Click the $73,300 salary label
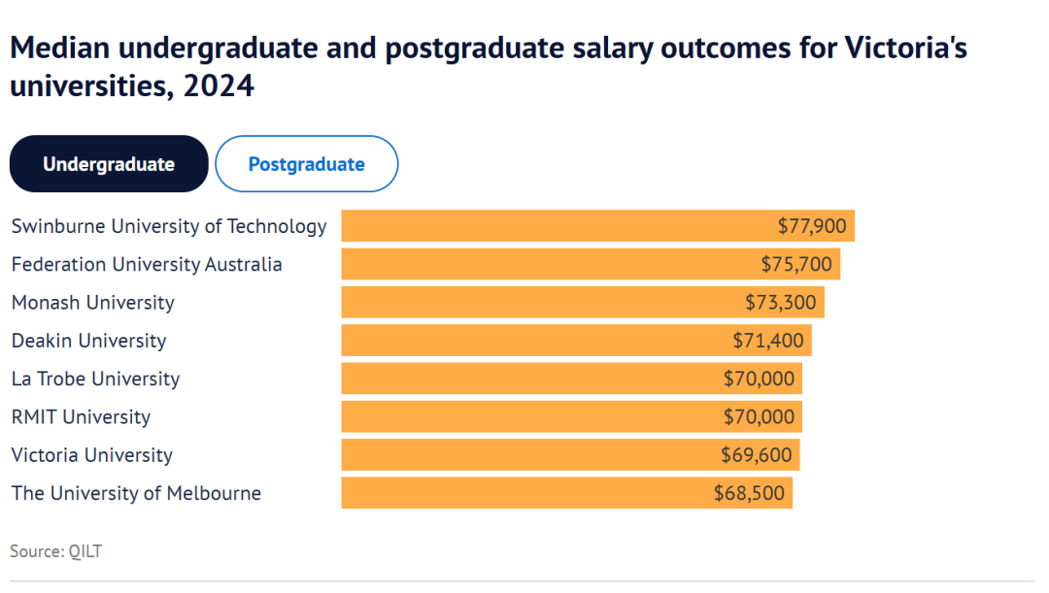The width and height of the screenshot is (1049, 593). 781,302
